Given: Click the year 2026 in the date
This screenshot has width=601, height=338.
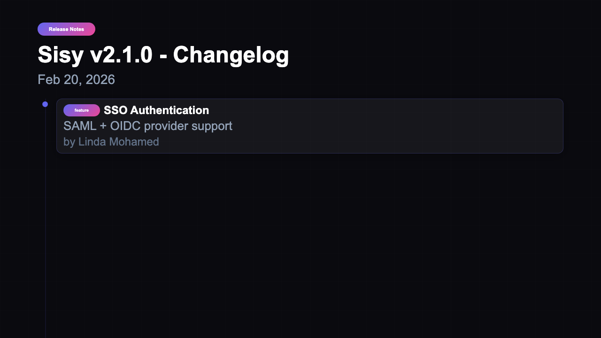Looking at the screenshot, I should [x=100, y=80].
